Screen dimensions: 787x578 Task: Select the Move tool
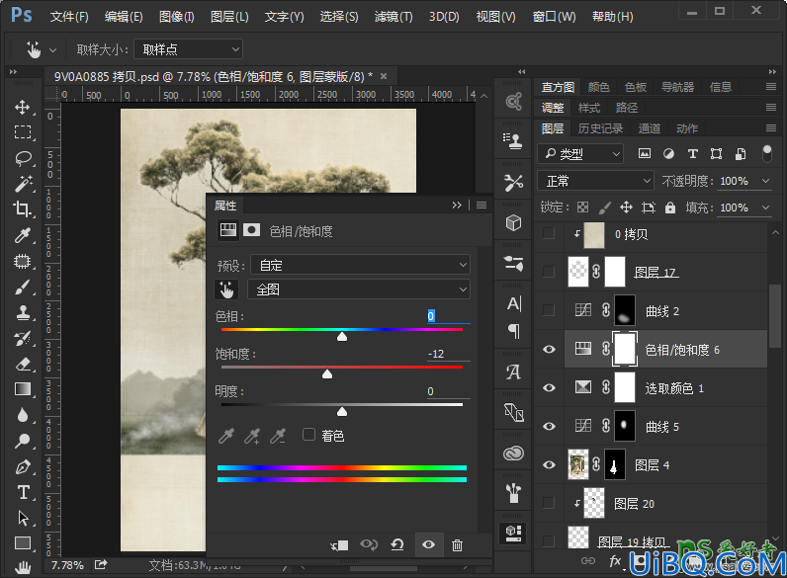click(23, 107)
